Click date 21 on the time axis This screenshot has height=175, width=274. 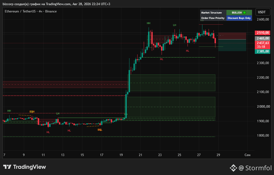coord(141,155)
